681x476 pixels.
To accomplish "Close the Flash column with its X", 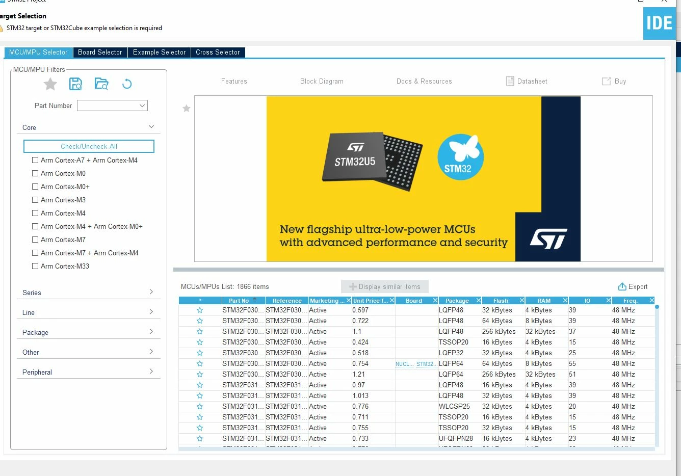I will 522,301.
